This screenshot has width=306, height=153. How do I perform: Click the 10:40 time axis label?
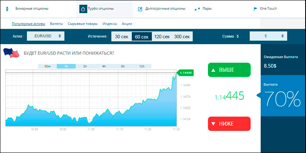click(34, 129)
